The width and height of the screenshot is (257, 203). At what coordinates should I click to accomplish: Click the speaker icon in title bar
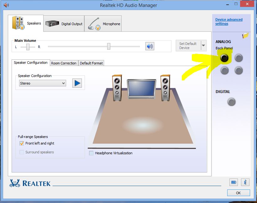6,5
